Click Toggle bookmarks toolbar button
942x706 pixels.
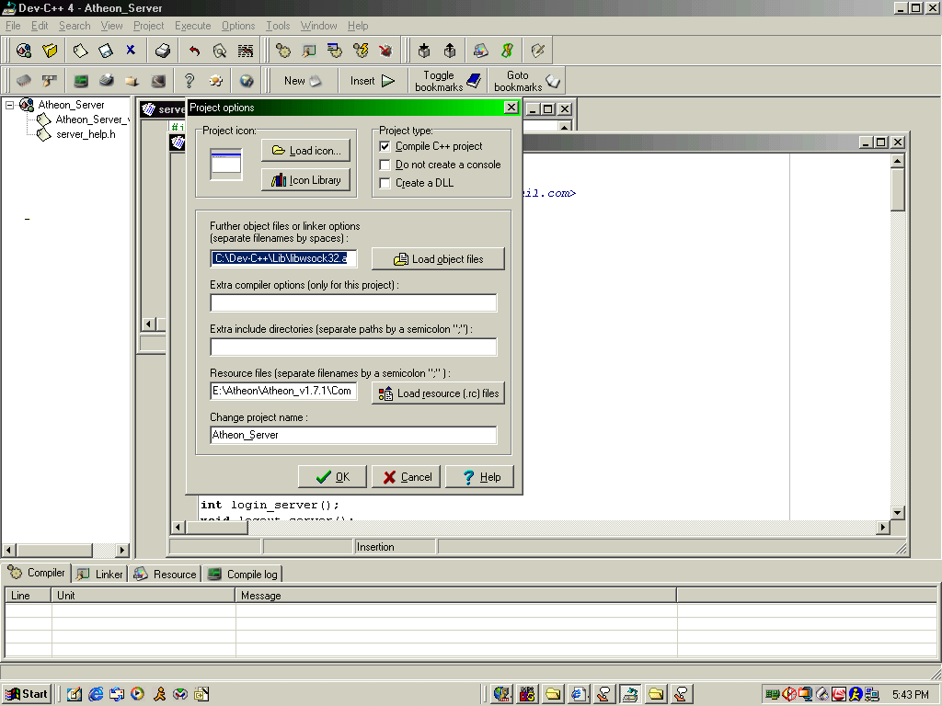pos(448,81)
